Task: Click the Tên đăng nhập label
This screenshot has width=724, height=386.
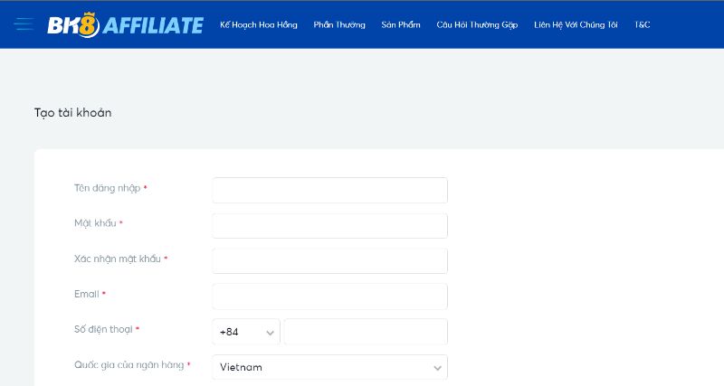Action: 107,188
